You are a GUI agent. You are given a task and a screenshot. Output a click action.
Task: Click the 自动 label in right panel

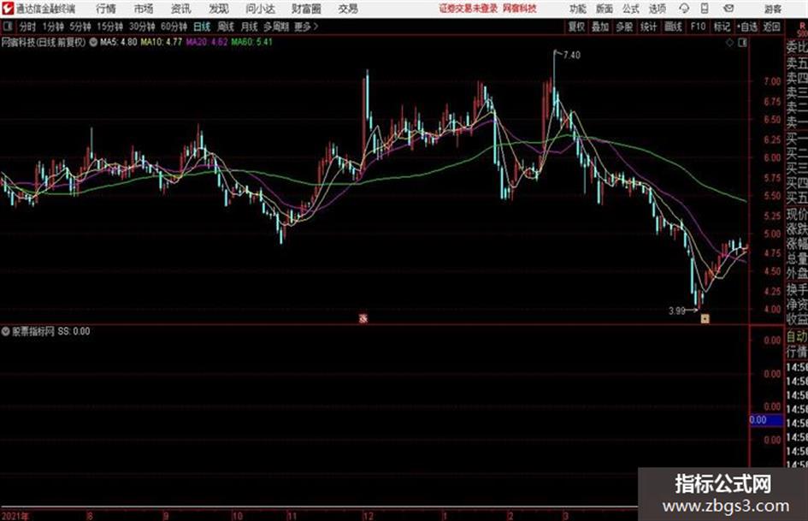[x=797, y=337]
